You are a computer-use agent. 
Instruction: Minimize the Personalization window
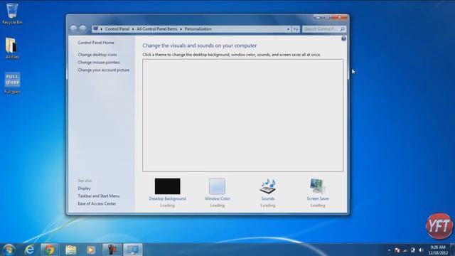coord(318,17)
